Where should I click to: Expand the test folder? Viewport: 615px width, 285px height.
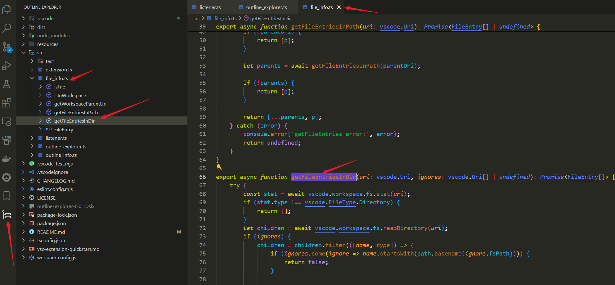32,61
